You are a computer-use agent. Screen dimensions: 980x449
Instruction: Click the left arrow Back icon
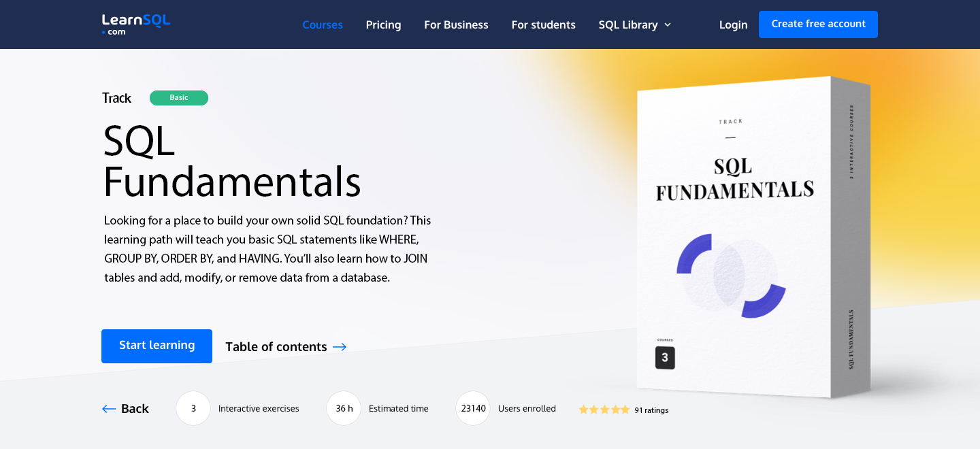(x=109, y=408)
